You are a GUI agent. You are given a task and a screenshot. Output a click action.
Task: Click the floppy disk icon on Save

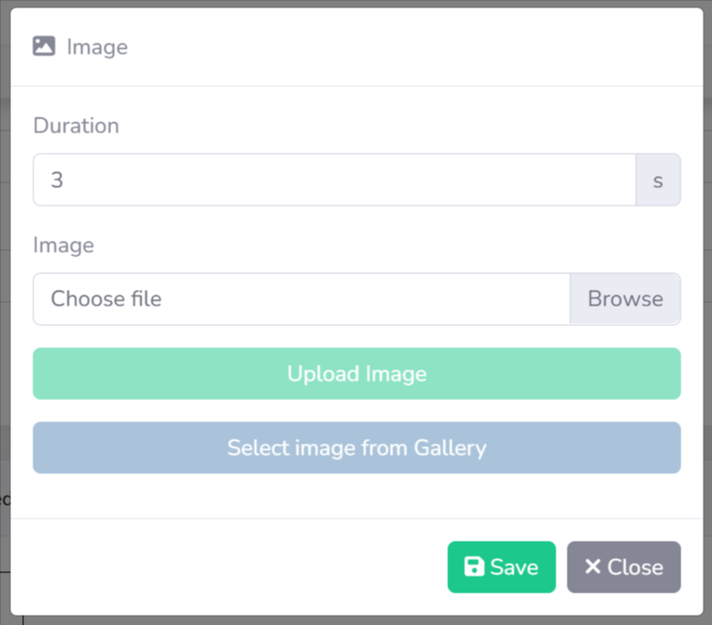click(x=474, y=567)
